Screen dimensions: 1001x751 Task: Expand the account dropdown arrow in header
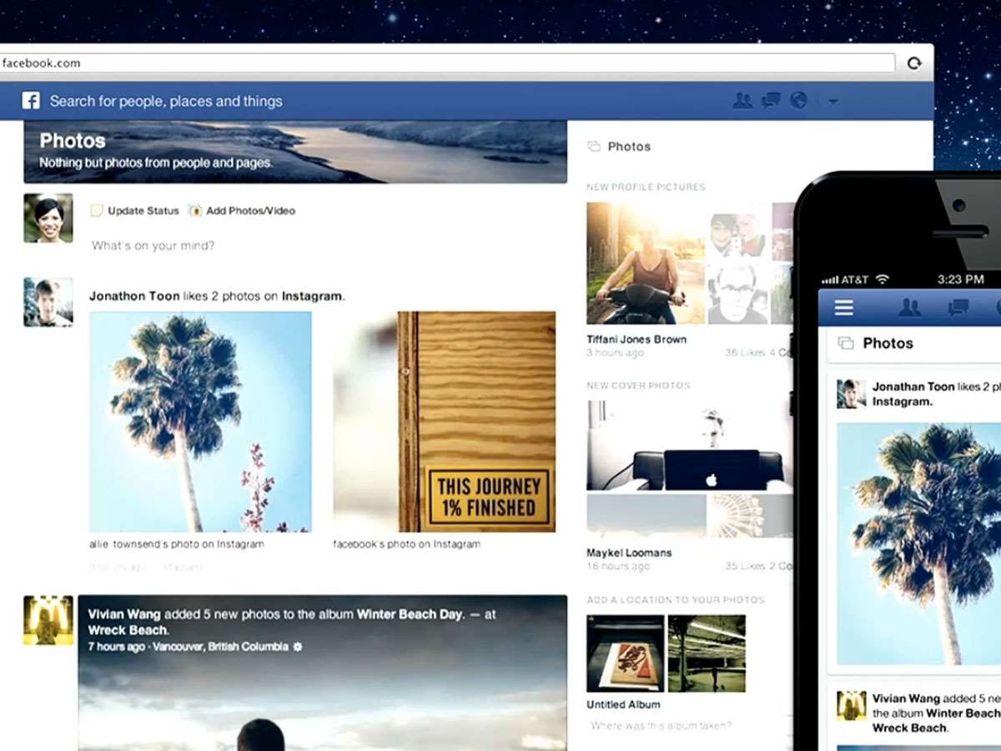pyautogui.click(x=832, y=102)
